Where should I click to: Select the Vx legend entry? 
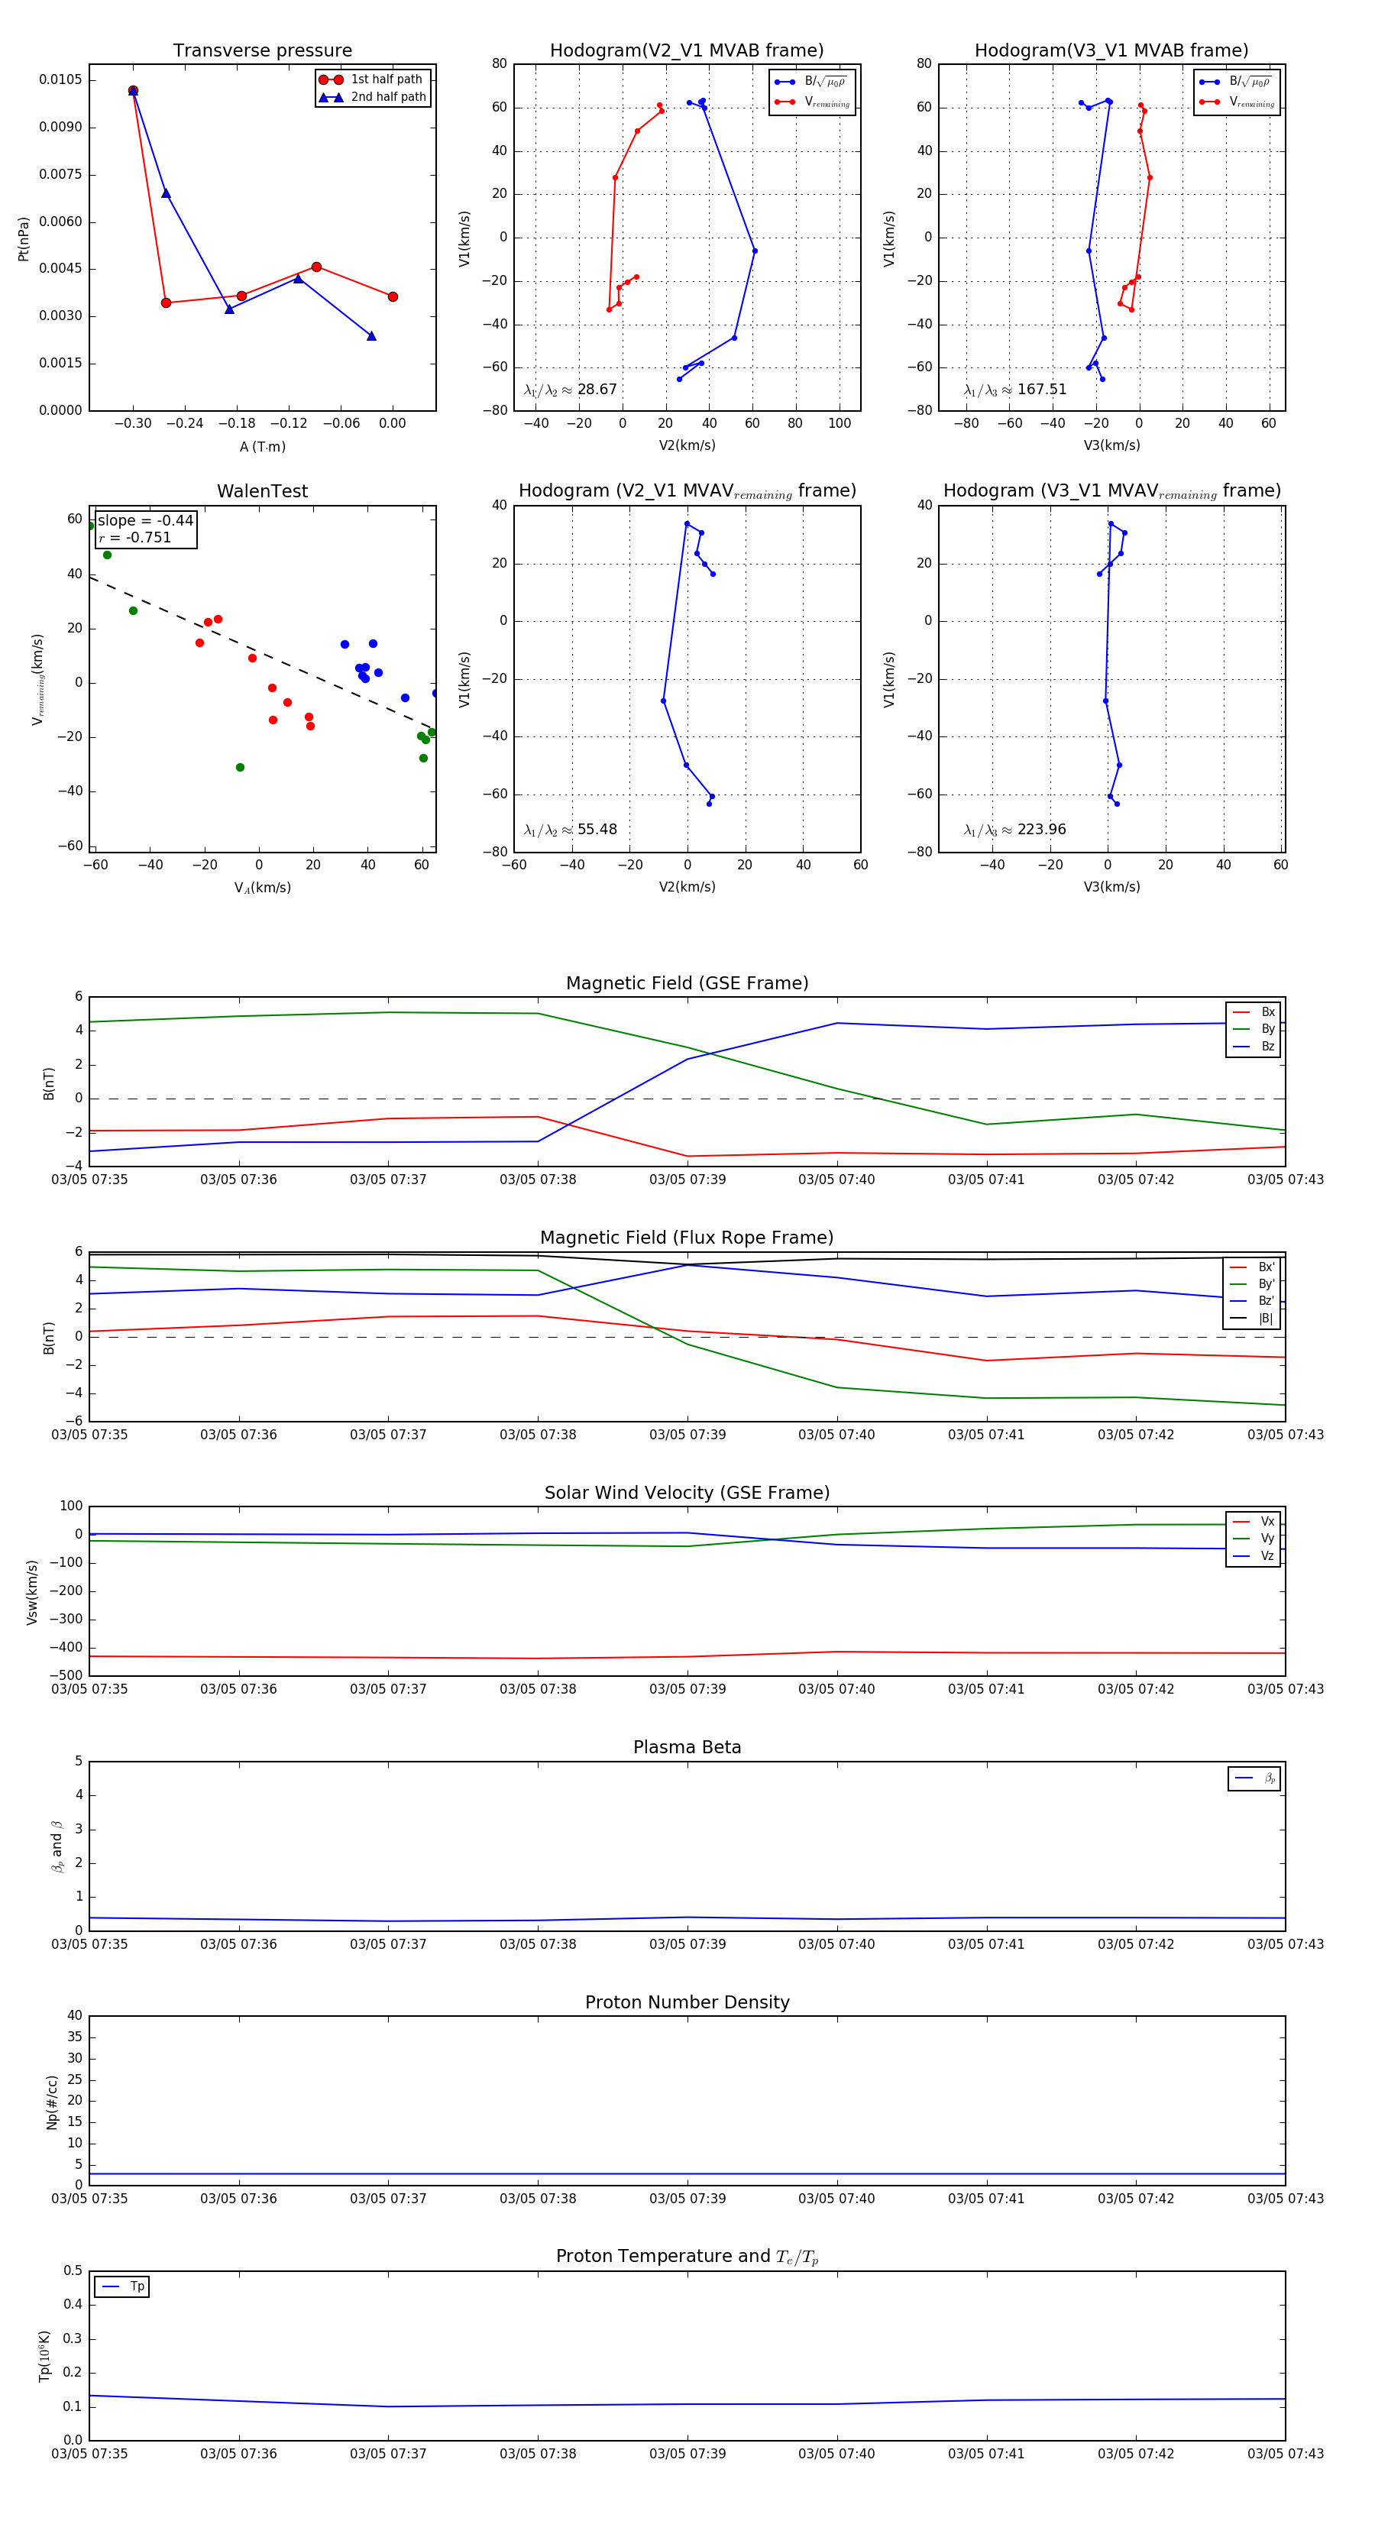pos(1254,1521)
